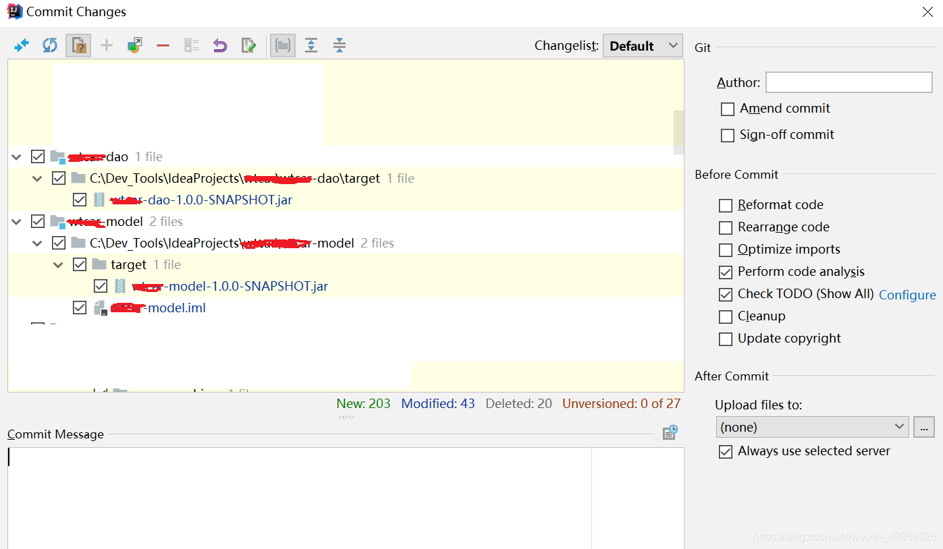The width and height of the screenshot is (943, 549).
Task: Click the model.iml file icon
Action: tap(100, 308)
